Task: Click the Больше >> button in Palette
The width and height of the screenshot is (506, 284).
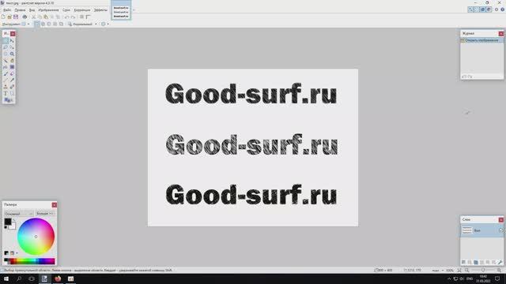Action: (x=45, y=214)
